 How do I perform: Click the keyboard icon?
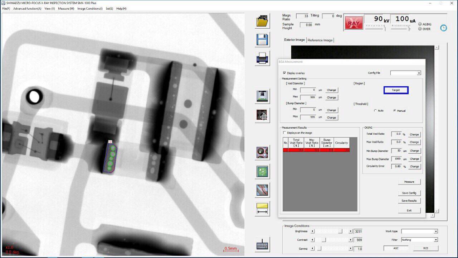pos(263,245)
